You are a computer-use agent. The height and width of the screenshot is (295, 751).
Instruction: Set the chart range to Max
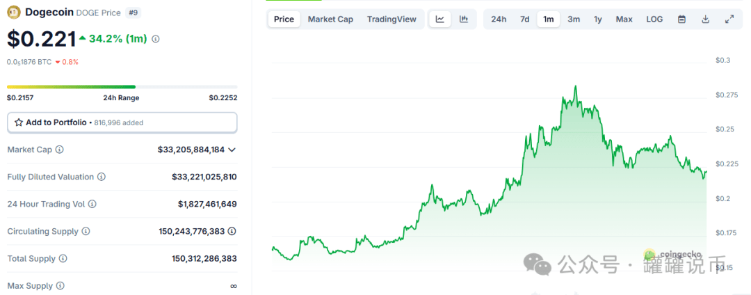[624, 19]
